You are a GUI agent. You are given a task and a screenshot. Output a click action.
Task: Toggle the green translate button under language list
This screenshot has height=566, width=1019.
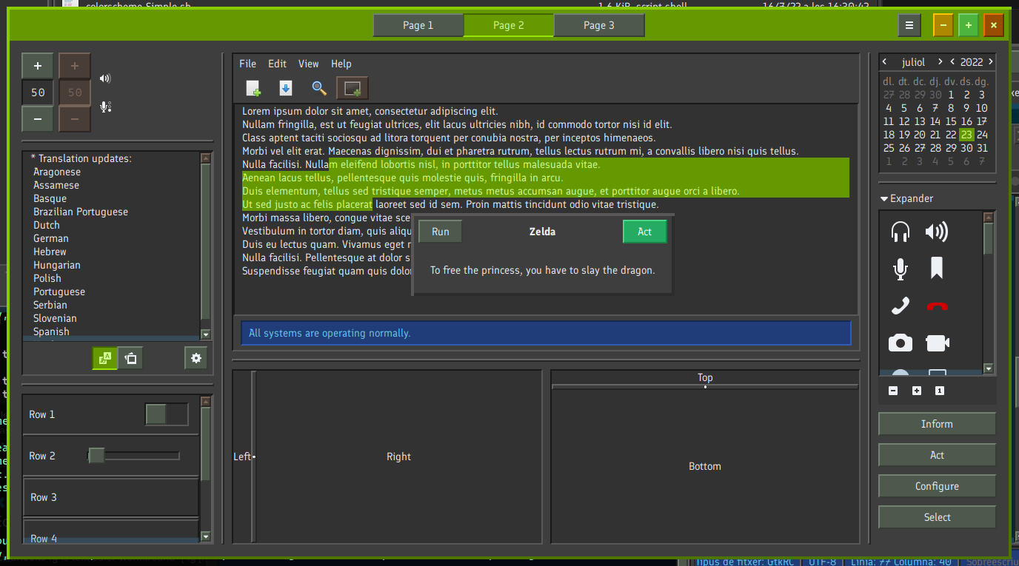click(x=105, y=358)
